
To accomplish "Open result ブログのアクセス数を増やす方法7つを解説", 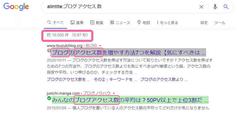I will coord(129,53).
